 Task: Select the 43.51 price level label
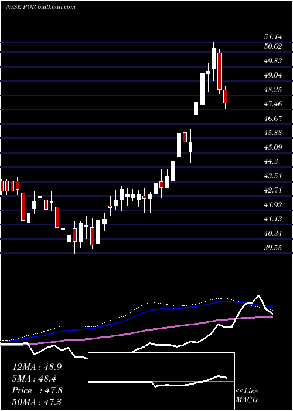coord(273,176)
